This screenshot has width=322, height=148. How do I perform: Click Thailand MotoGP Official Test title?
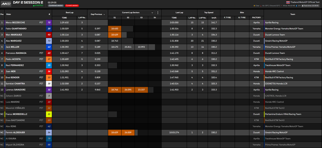coord(305,2)
